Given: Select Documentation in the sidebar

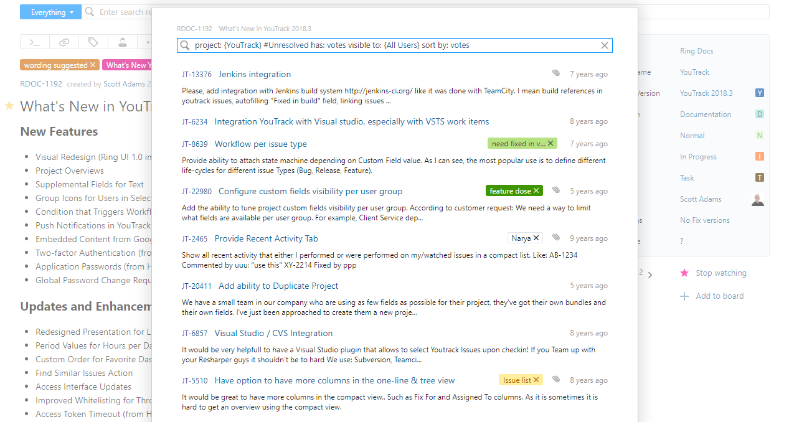Looking at the screenshot, I should [x=706, y=114].
